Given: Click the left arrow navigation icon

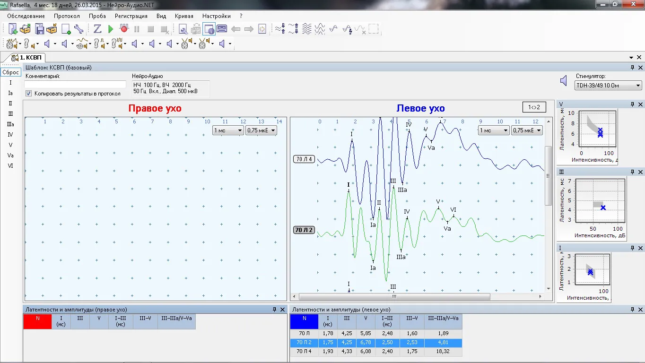Looking at the screenshot, I should (235, 29).
